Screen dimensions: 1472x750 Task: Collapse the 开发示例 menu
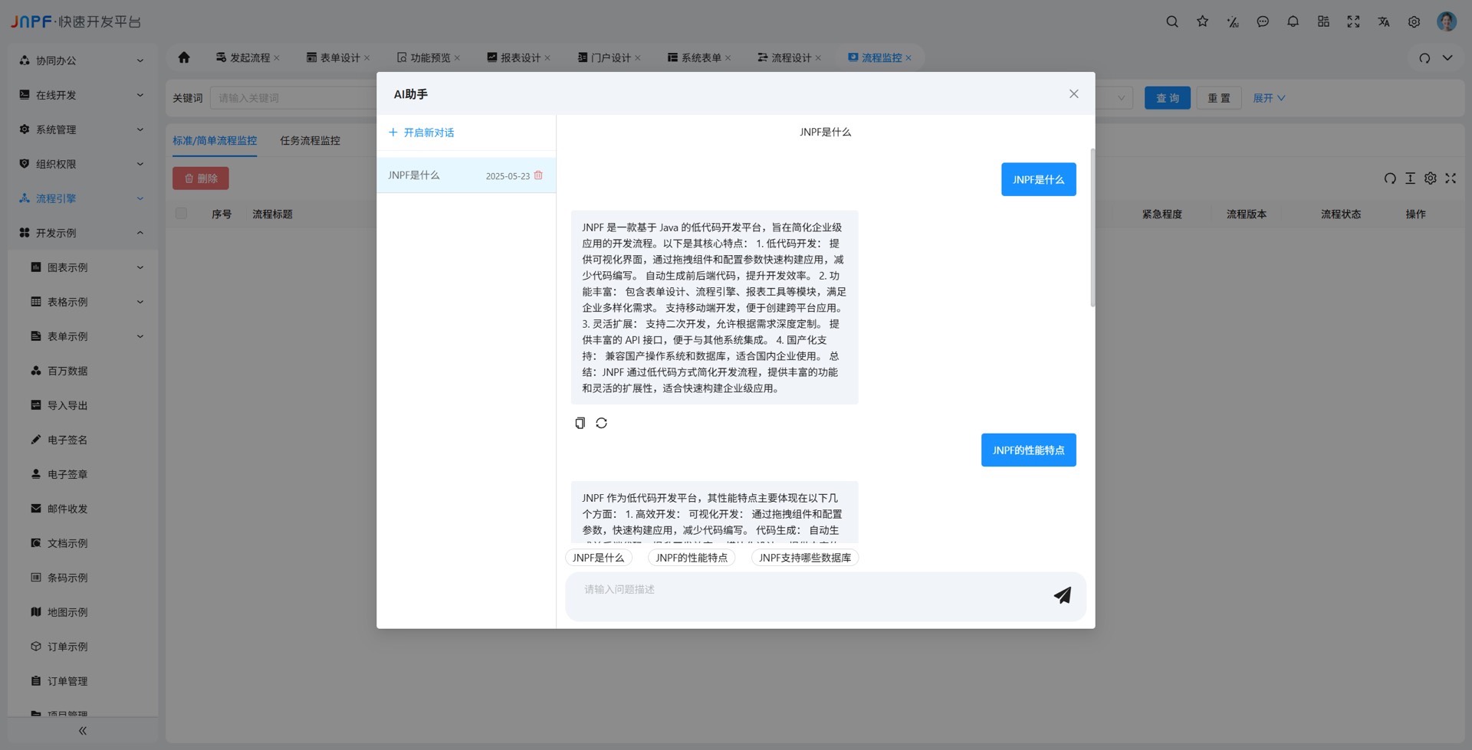(x=83, y=233)
